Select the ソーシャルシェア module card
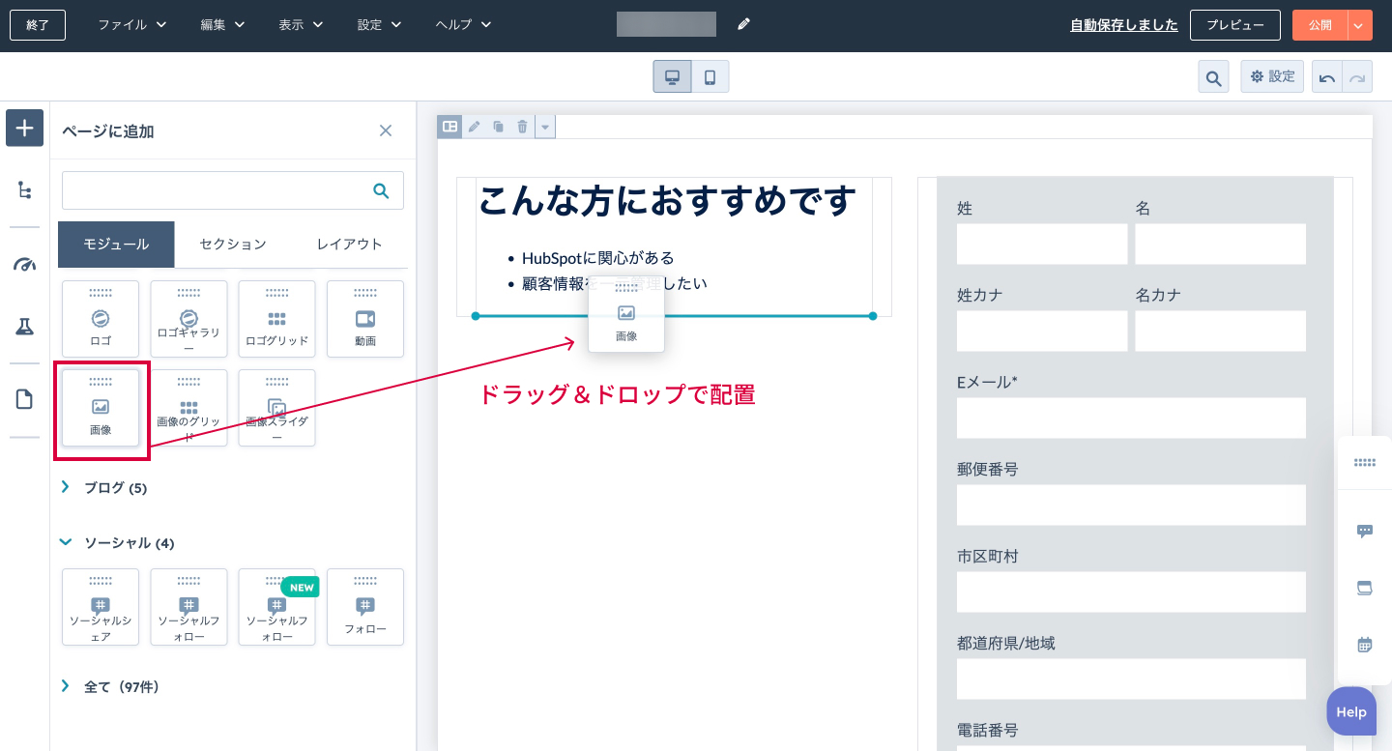Viewport: 1392px width, 751px height. coord(101,607)
